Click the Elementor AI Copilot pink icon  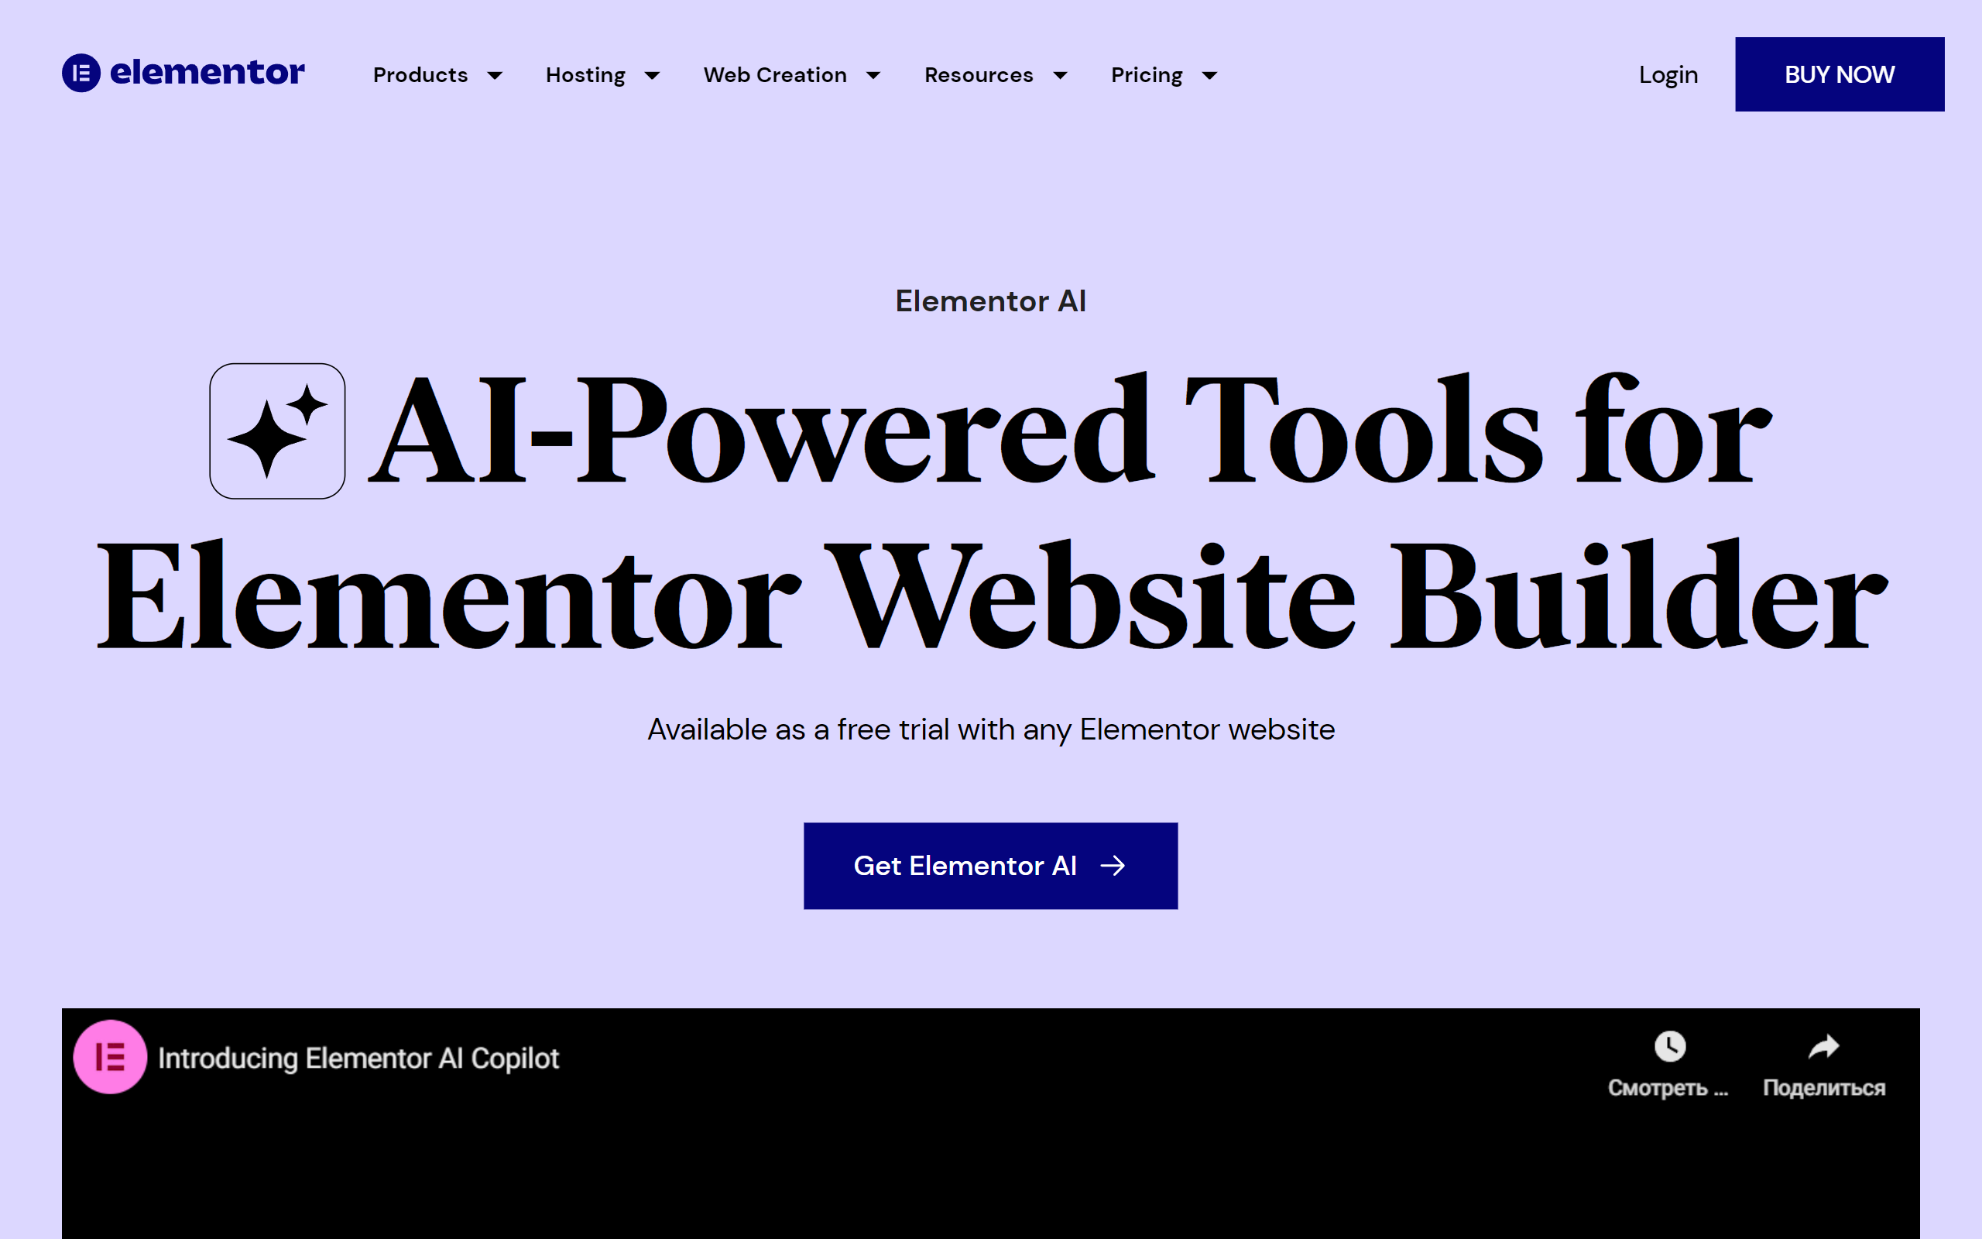110,1056
